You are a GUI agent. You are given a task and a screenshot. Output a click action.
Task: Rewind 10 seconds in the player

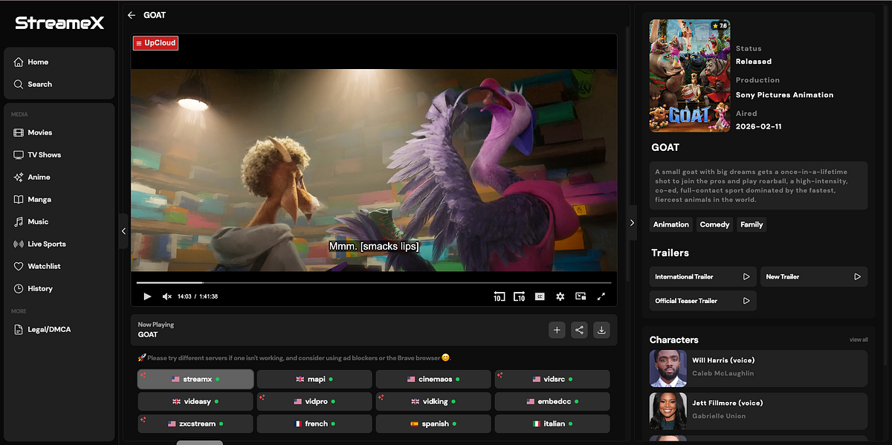point(499,296)
